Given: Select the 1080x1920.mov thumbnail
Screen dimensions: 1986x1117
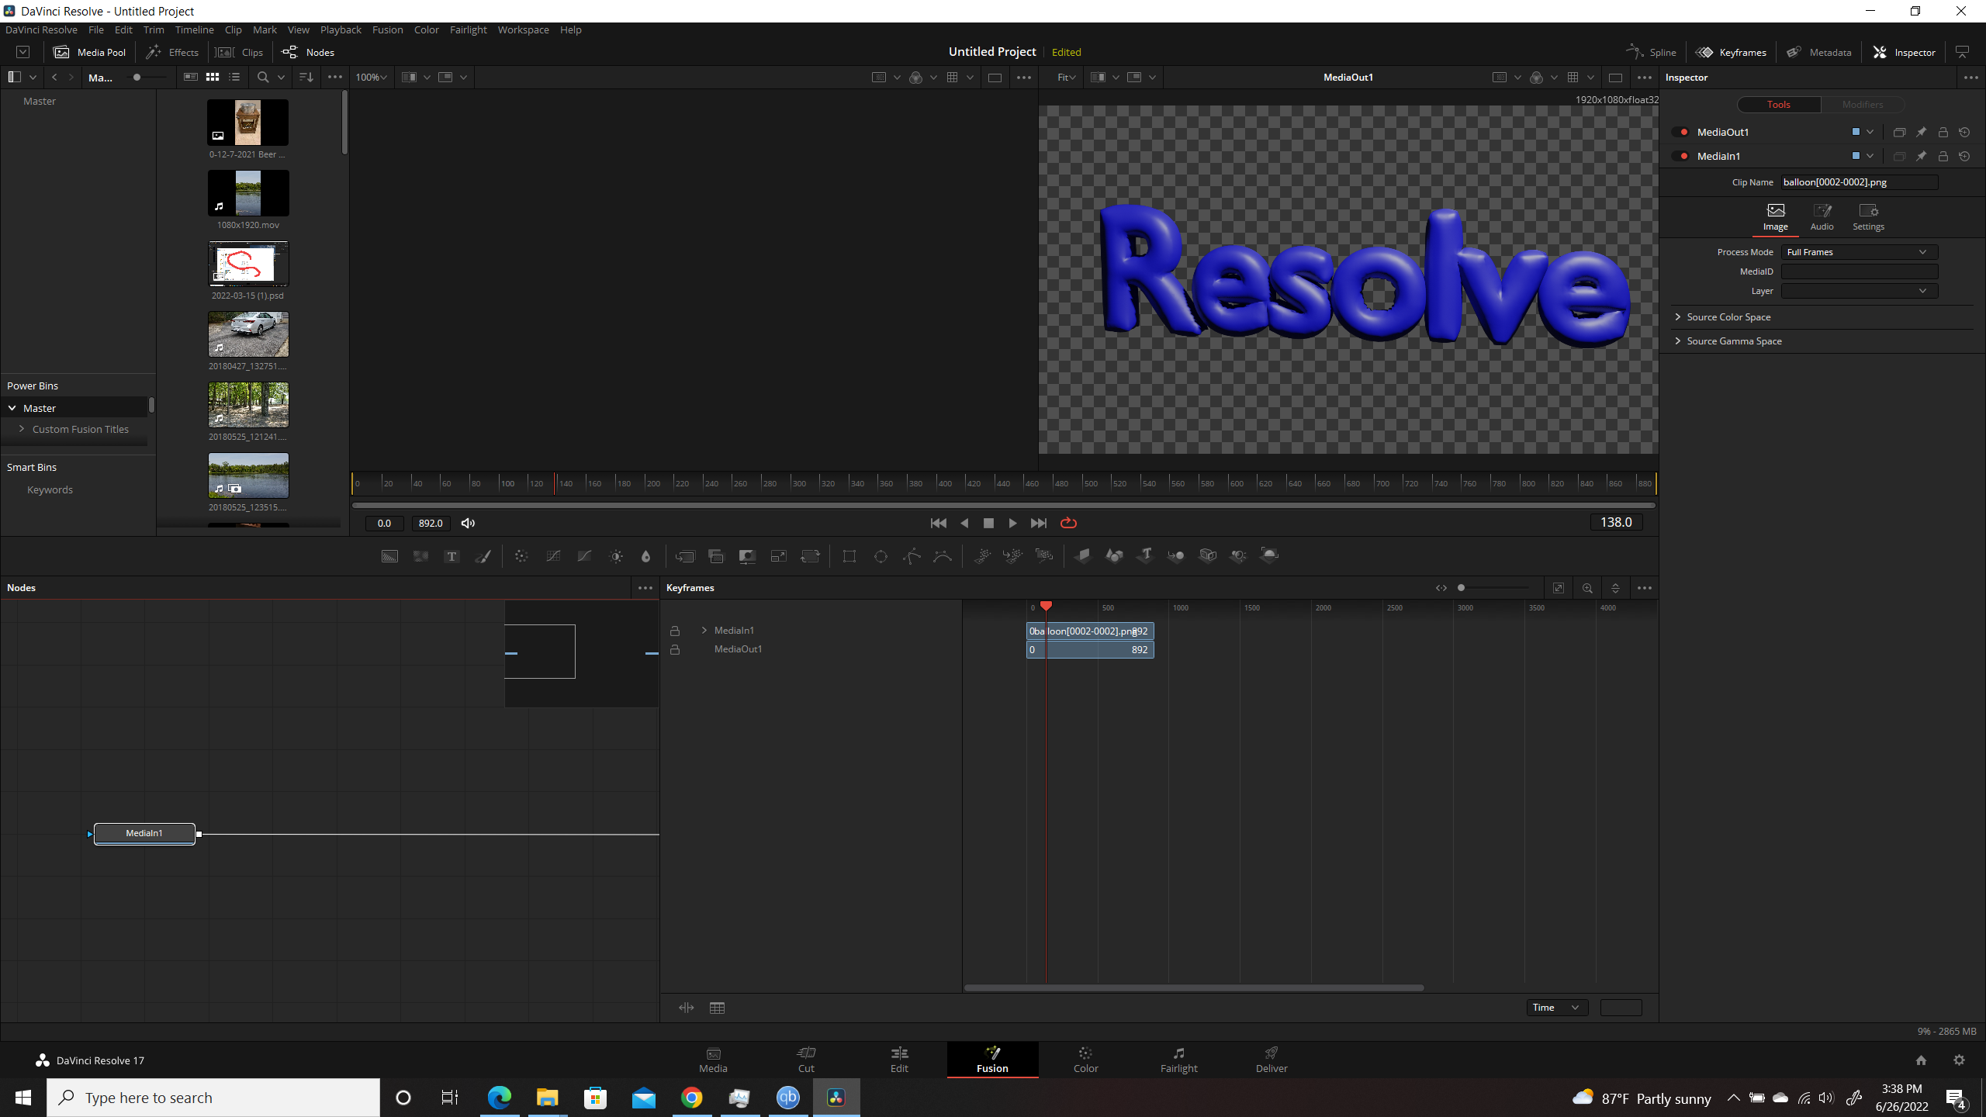Looking at the screenshot, I should tap(248, 192).
